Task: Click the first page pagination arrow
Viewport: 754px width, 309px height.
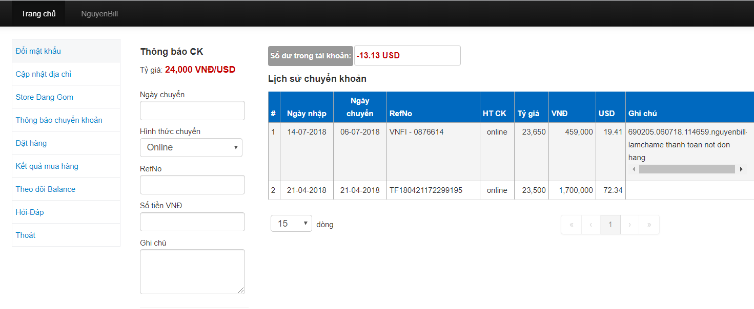Action: [571, 225]
